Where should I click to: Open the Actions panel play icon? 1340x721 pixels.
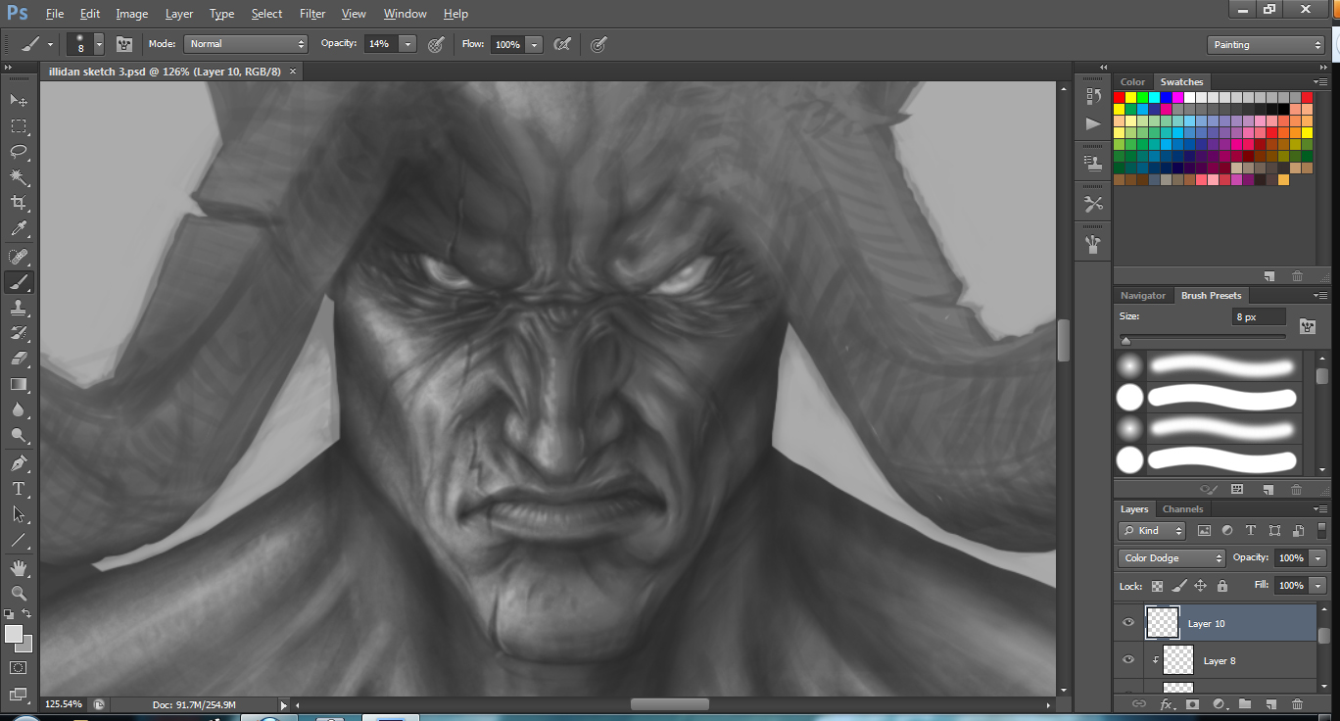(x=1094, y=123)
